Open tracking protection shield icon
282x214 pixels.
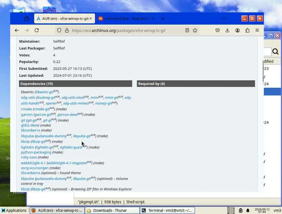click(59, 30)
